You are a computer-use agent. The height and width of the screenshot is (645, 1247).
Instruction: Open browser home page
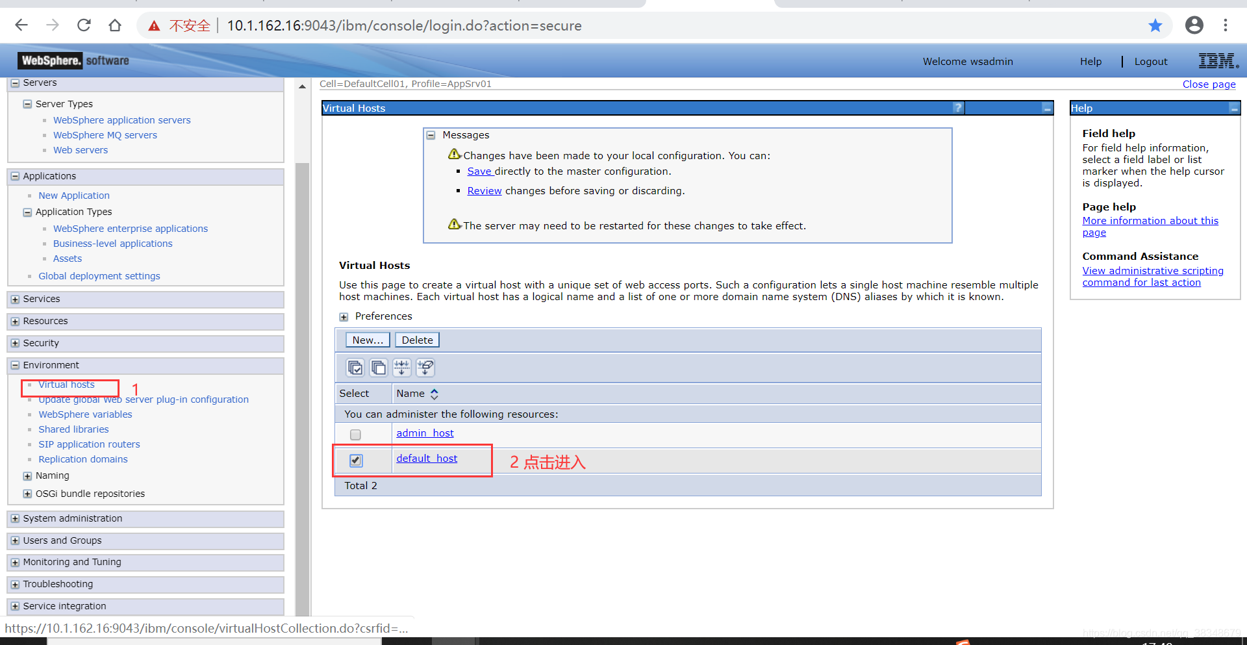(x=115, y=25)
